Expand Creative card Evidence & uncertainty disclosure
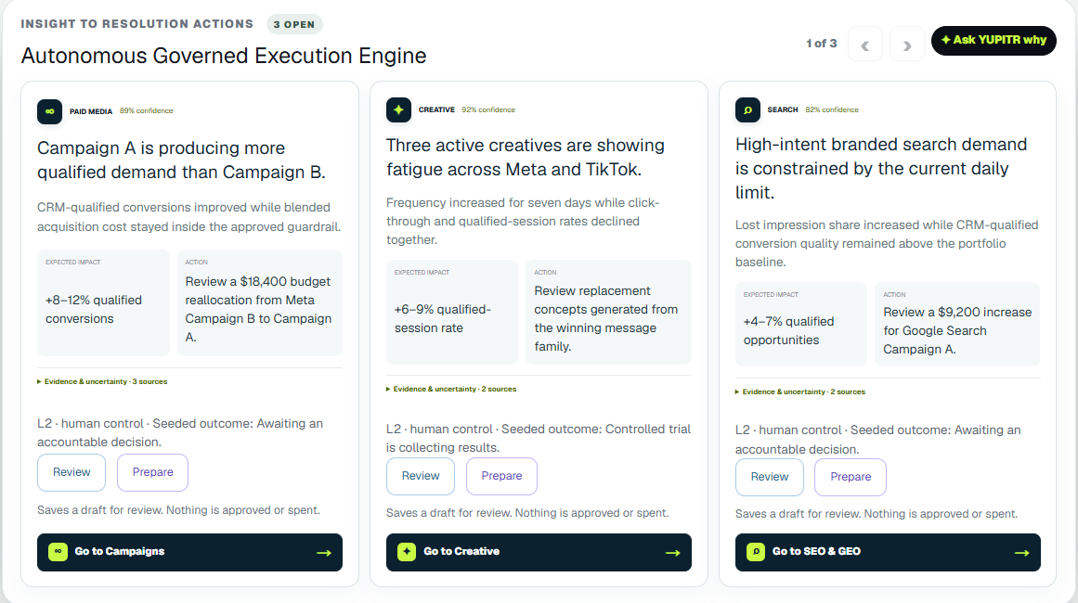 tap(451, 389)
